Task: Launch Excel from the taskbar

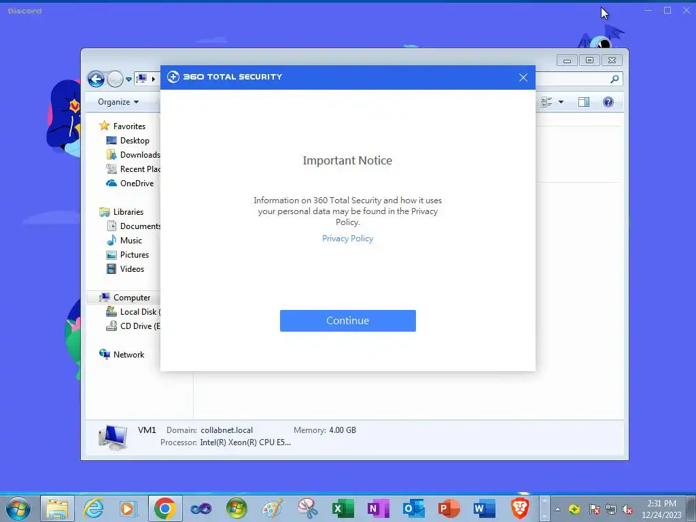Action: coord(343,508)
